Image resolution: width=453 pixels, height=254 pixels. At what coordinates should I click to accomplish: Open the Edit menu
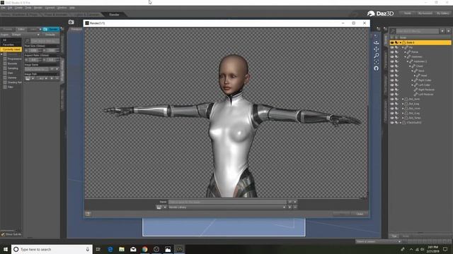(10, 8)
